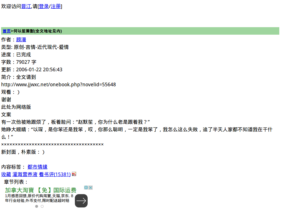Open the 登录 login link

(44, 6)
